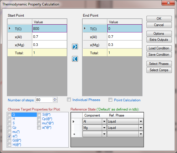Click Select Phases button
Viewport: 177px width, 153px height.
click(x=159, y=64)
